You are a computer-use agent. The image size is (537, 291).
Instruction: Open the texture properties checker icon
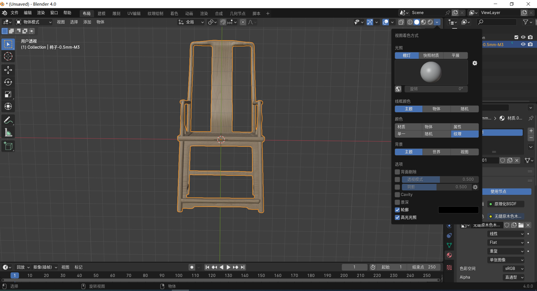pyautogui.click(x=449, y=268)
